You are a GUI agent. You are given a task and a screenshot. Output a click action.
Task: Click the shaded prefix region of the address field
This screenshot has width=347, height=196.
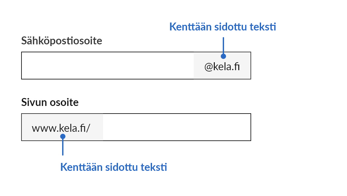pos(62,127)
